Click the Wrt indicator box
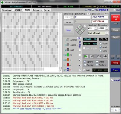The width and height of the screenshot is (121, 114). pos(119,56)
